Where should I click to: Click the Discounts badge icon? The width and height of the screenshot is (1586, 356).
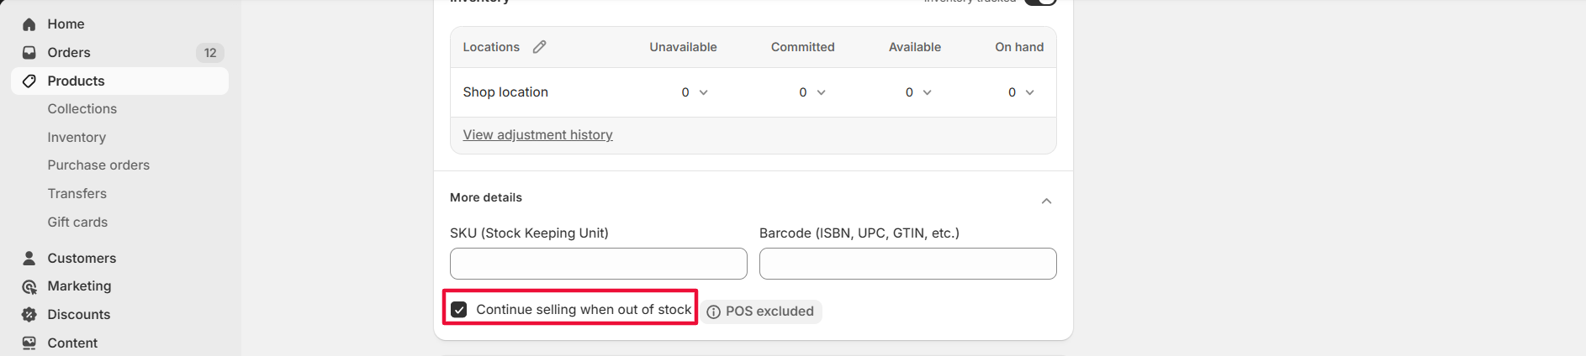[29, 315]
